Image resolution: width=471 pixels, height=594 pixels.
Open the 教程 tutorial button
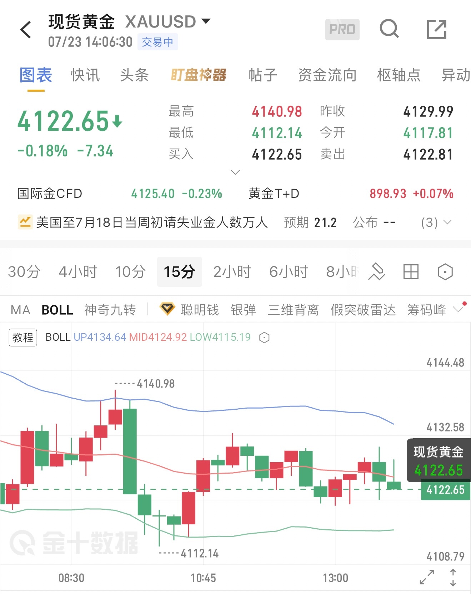(x=23, y=338)
